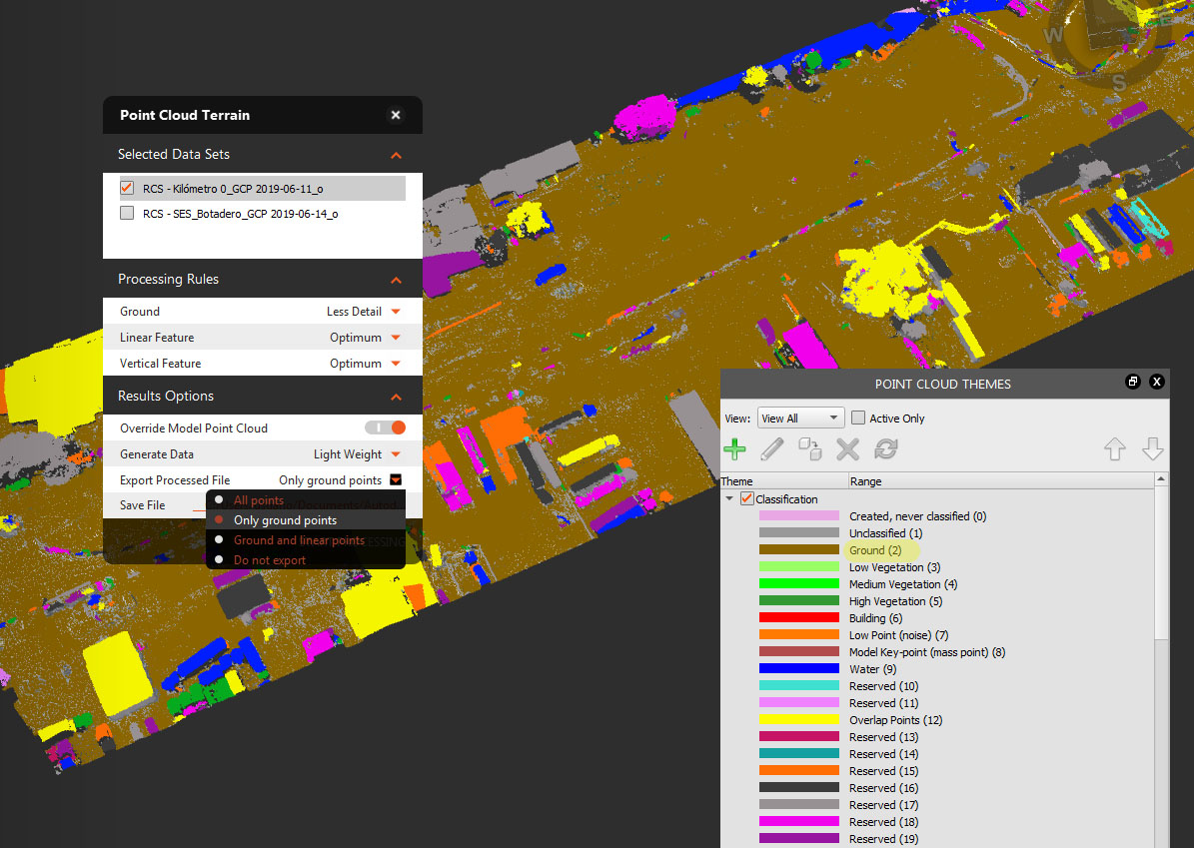Click the green plus add theme icon
1194x848 pixels.
[734, 449]
